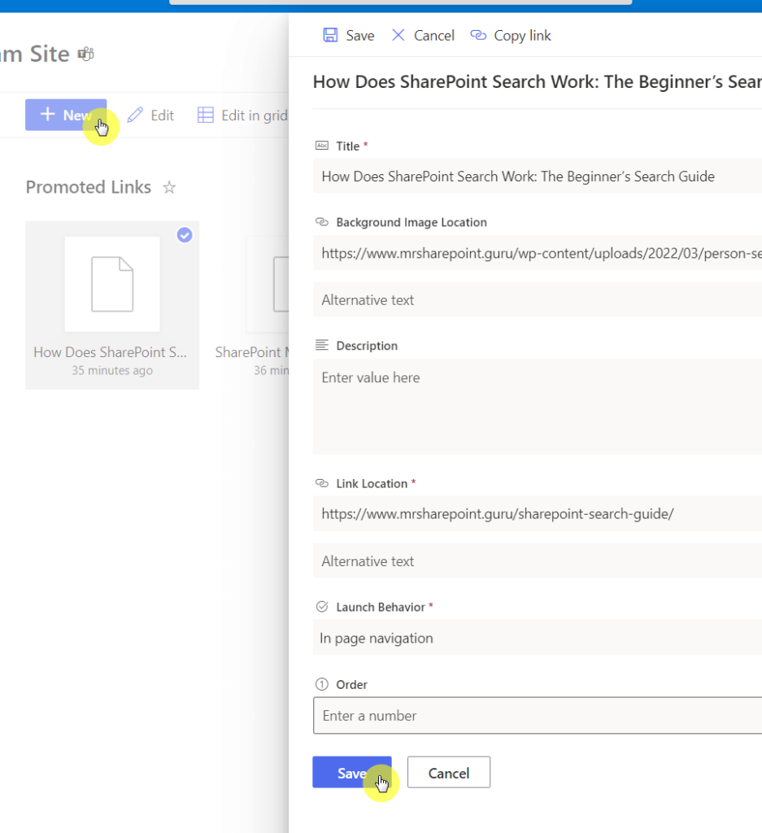Screen dimensions: 762x833
Task: Toggle selection checkmark on first tile
Action: (185, 235)
